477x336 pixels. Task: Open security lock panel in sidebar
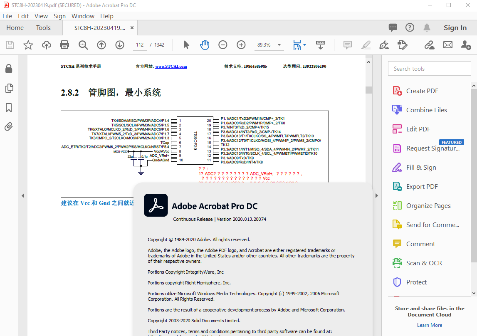(9, 69)
